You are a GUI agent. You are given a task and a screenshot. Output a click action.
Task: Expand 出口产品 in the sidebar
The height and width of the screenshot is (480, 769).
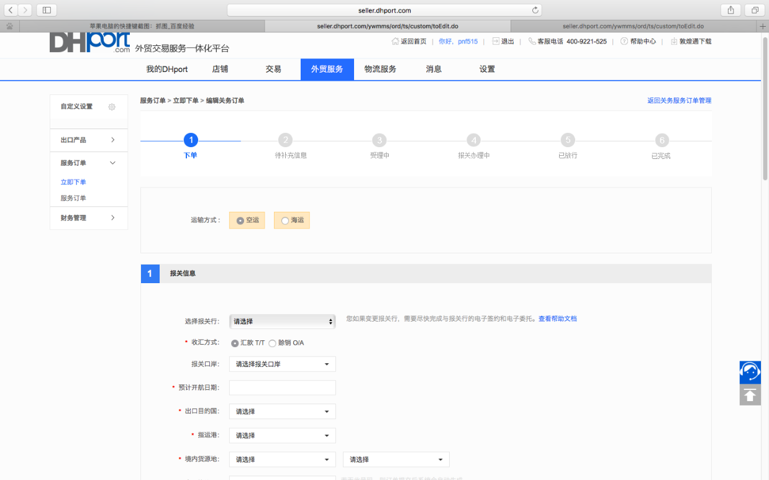[88, 140]
